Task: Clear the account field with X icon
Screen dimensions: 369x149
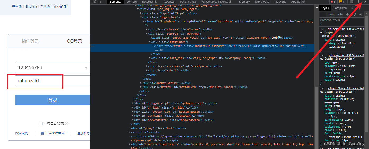Action: (x=86, y=67)
